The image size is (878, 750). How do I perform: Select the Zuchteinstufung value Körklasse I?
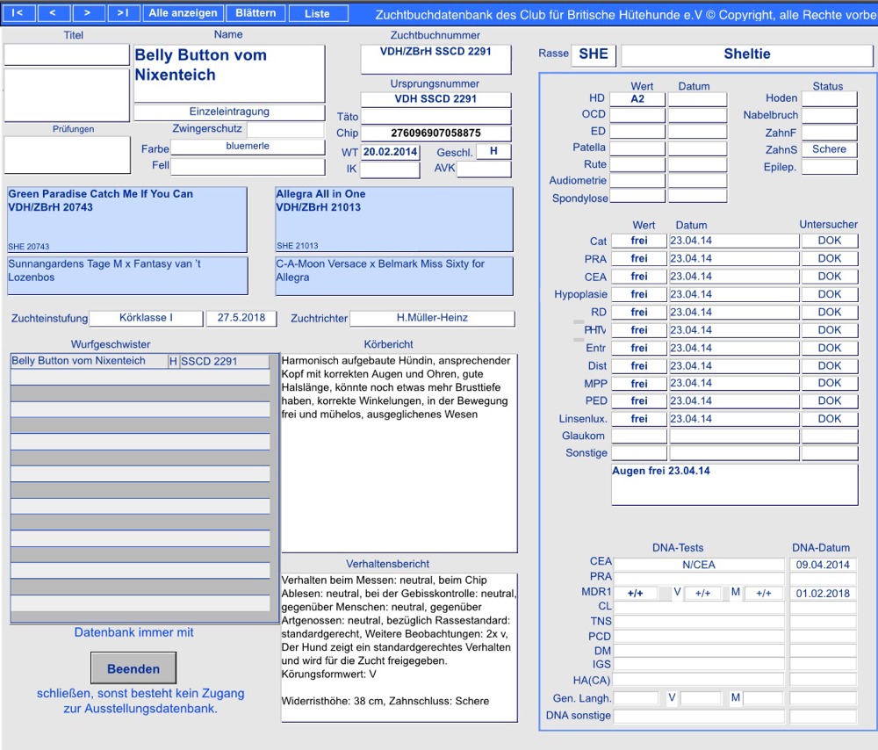(x=146, y=318)
